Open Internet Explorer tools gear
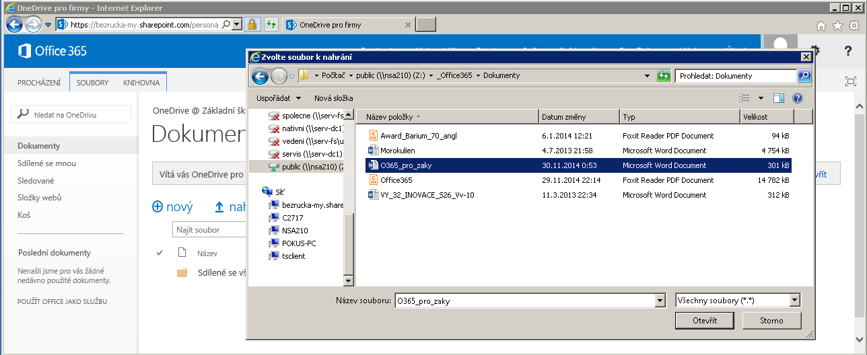This screenshot has height=355, width=867. (x=853, y=26)
